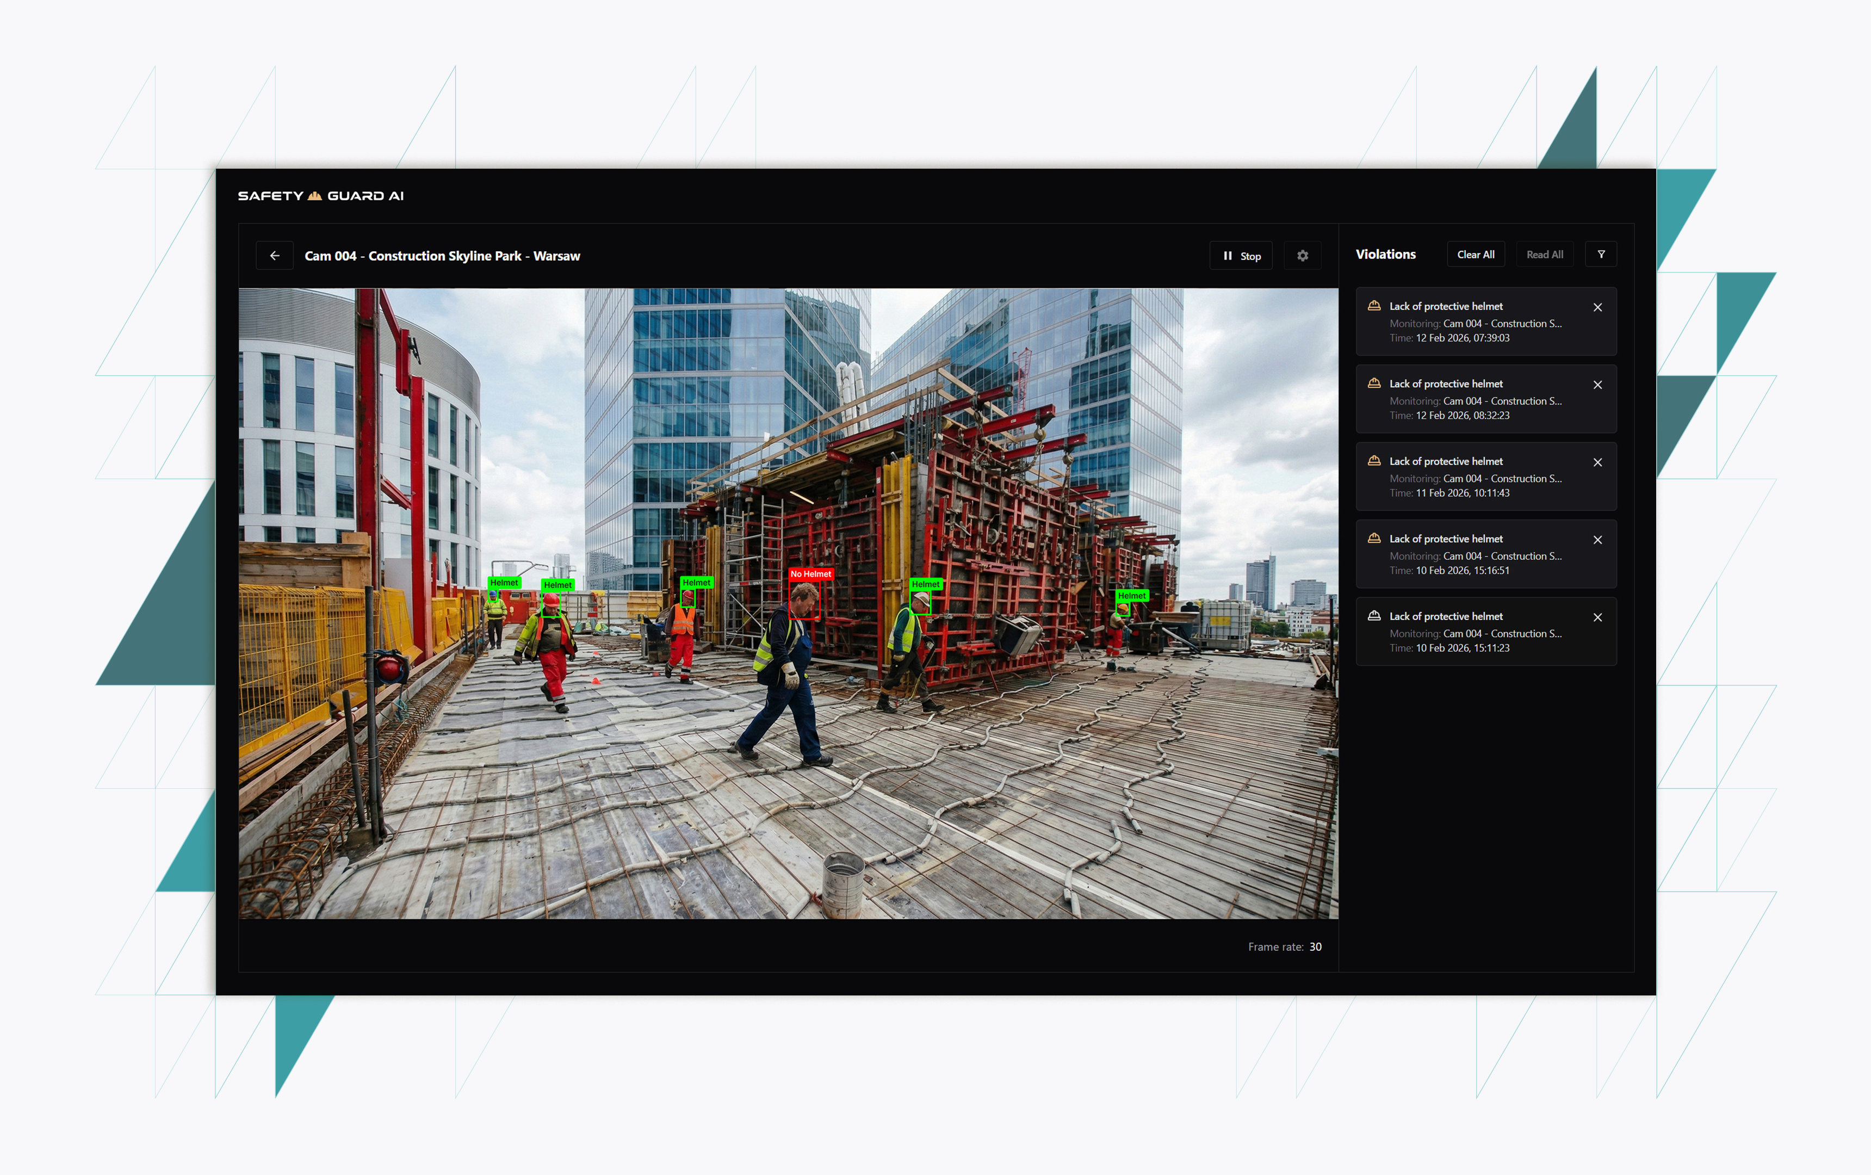Dismiss the 15:16:51 violation alert
1871x1175 pixels.
click(x=1597, y=540)
